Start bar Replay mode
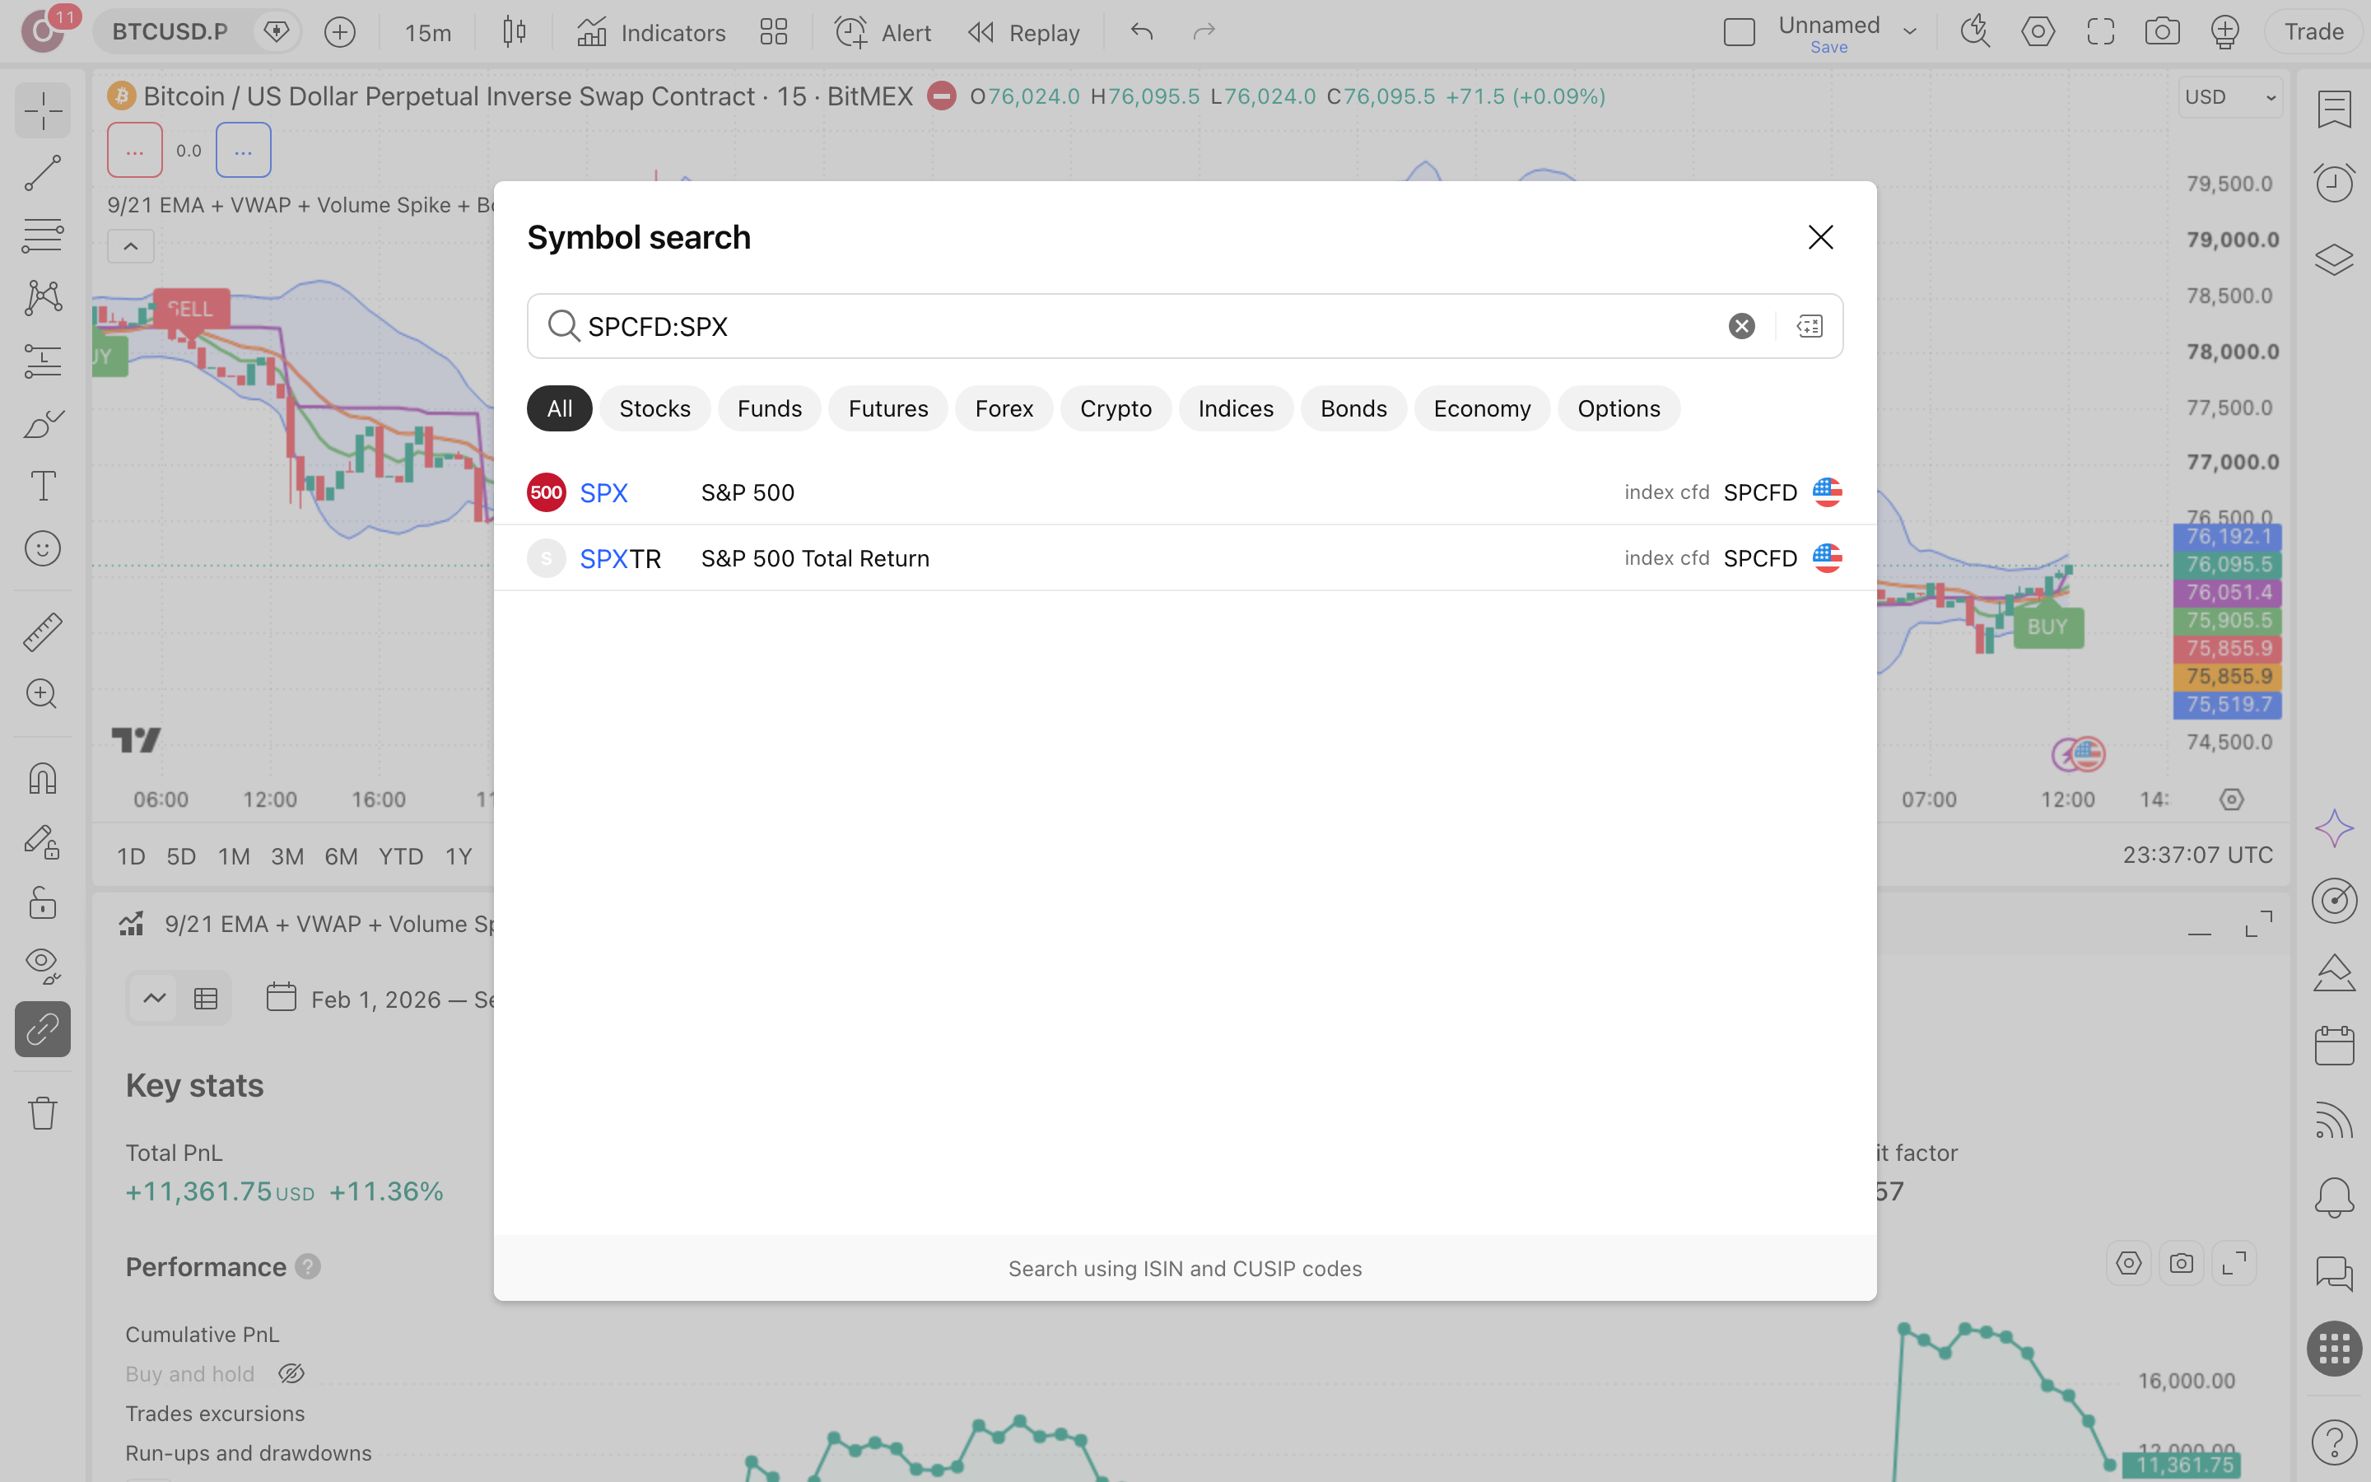Image resolution: width=2371 pixels, height=1482 pixels. 1022,32
